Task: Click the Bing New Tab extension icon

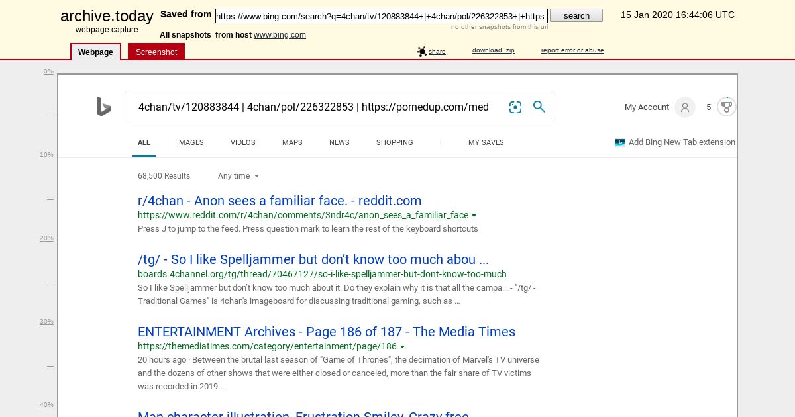Action: (620, 142)
